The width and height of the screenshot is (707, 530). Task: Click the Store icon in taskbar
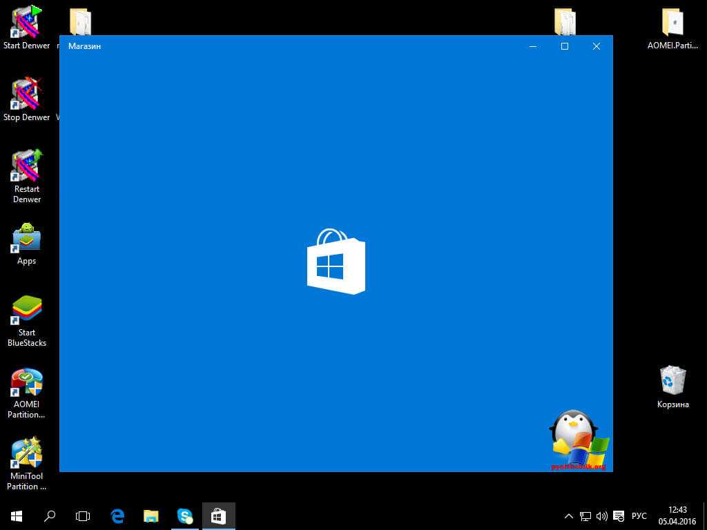tap(218, 516)
